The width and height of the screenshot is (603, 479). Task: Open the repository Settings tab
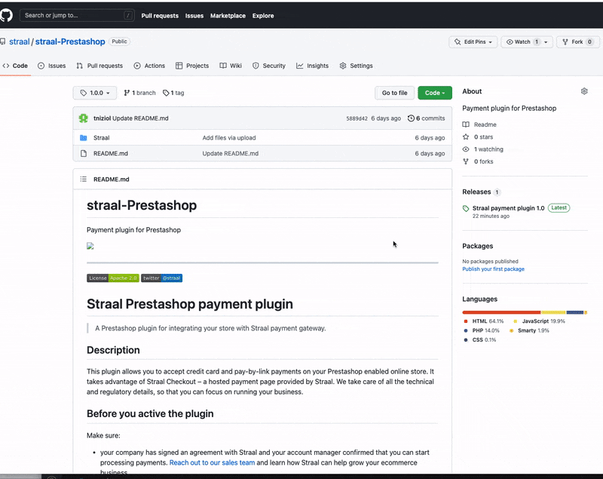pos(356,66)
